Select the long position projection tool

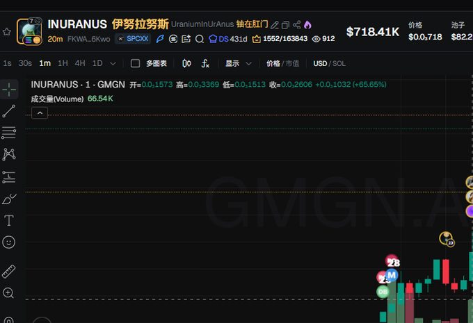point(9,177)
